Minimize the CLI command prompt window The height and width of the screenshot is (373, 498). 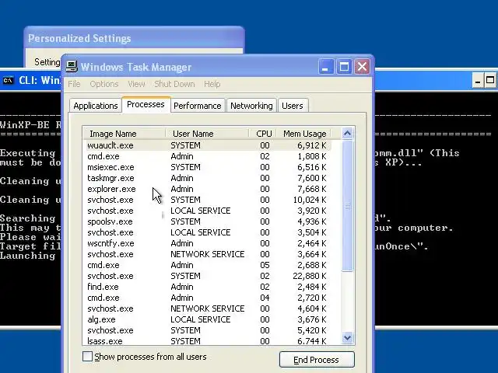click(x=477, y=81)
